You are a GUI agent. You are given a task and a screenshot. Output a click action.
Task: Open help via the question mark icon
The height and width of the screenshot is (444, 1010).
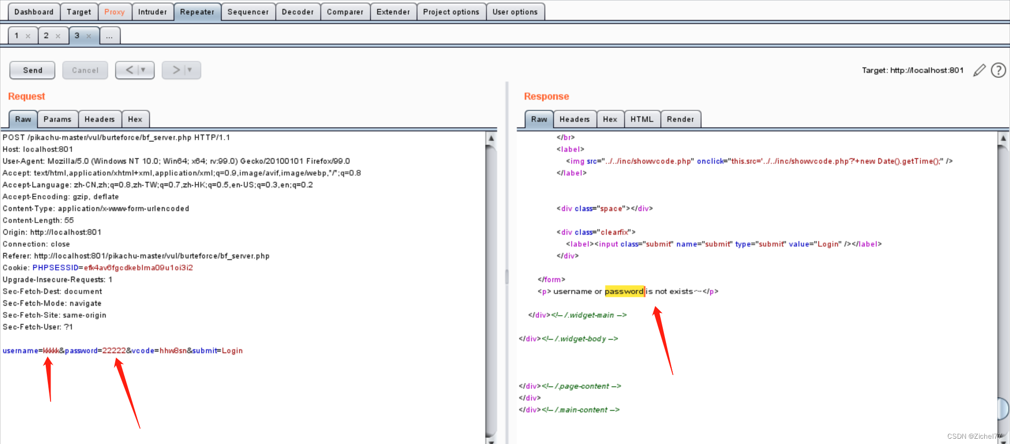[x=998, y=70]
